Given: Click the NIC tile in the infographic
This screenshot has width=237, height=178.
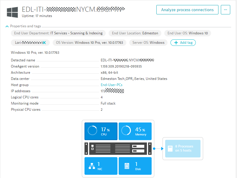Looking at the screenshot, I should pos(101,166).
